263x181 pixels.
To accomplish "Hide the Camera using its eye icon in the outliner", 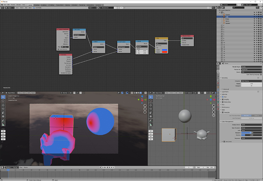I will tap(257, 14).
